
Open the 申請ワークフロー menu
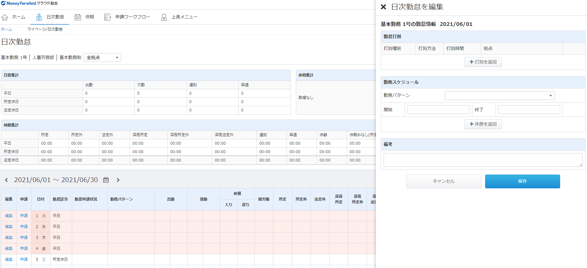(132, 17)
